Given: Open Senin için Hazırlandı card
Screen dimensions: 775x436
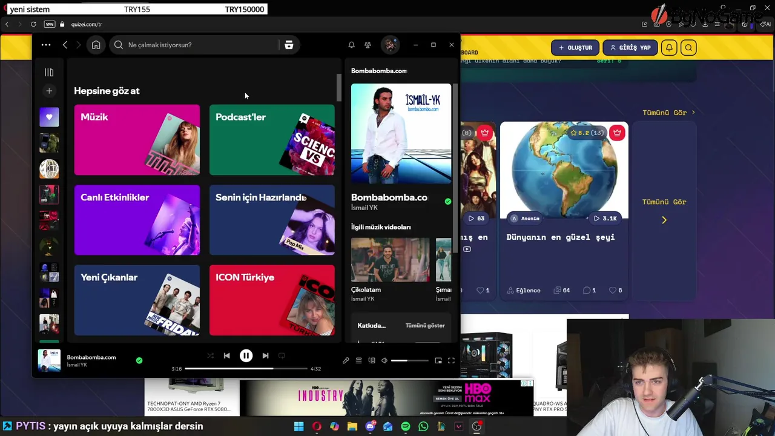Looking at the screenshot, I should (x=272, y=220).
